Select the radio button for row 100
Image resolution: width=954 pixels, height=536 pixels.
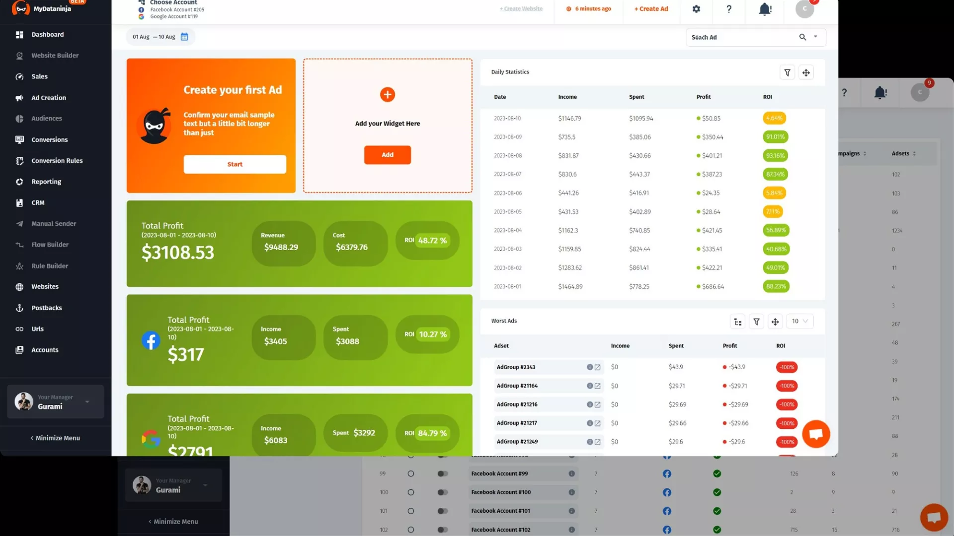(411, 492)
